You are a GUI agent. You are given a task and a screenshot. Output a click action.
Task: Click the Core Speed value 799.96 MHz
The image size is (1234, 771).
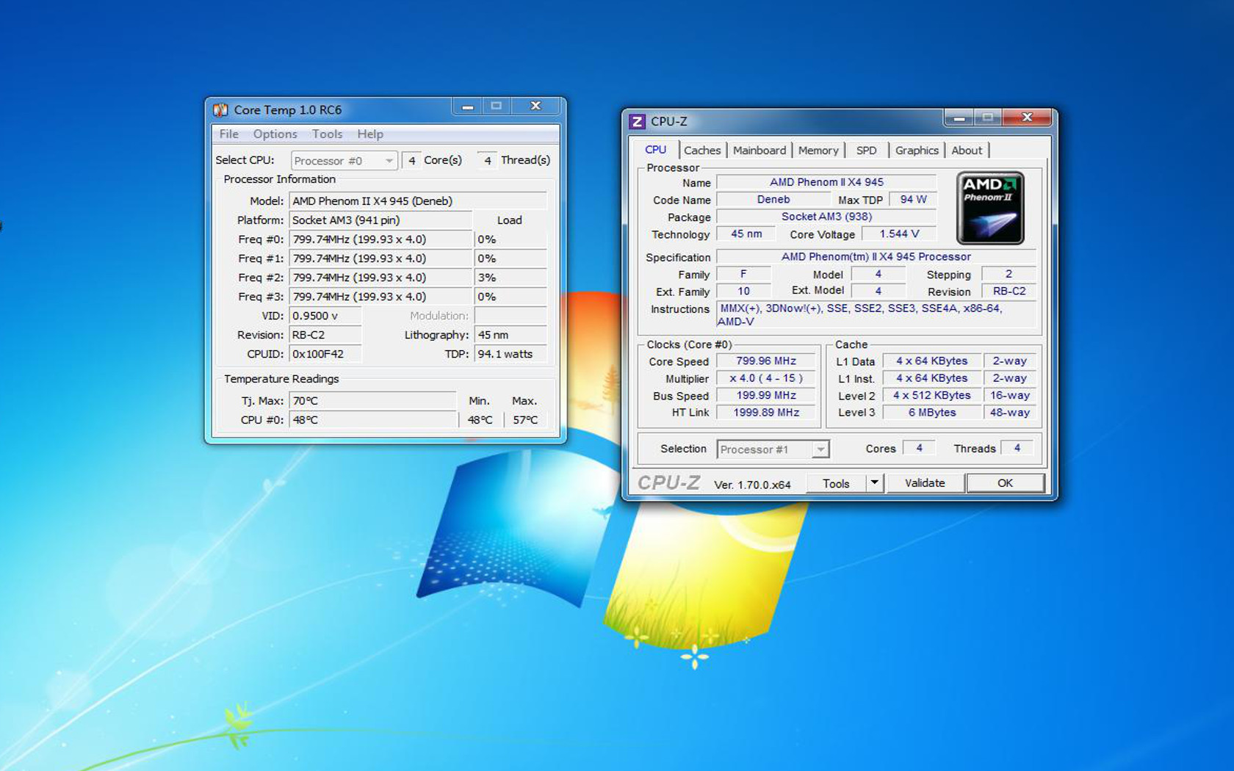766,361
